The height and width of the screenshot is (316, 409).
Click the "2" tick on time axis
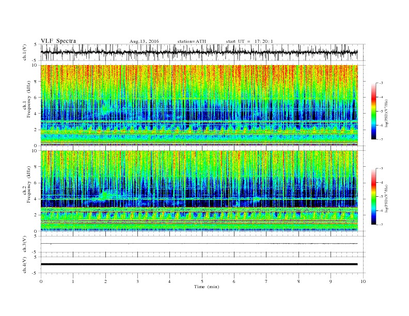click(105, 281)
